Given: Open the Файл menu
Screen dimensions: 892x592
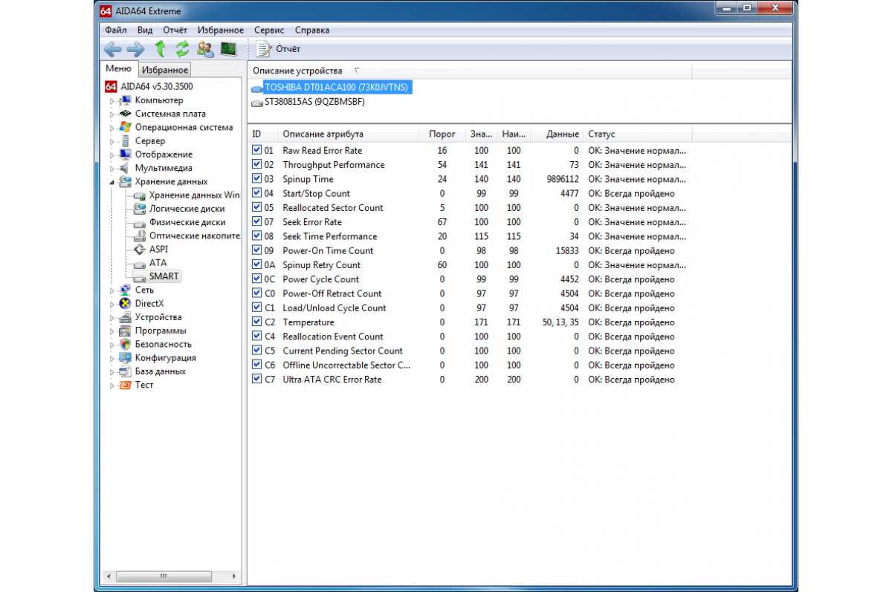Looking at the screenshot, I should tap(116, 30).
